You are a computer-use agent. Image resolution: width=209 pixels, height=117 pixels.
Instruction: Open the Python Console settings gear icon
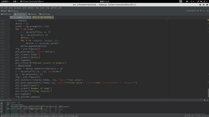pyautogui.click(x=204, y=100)
